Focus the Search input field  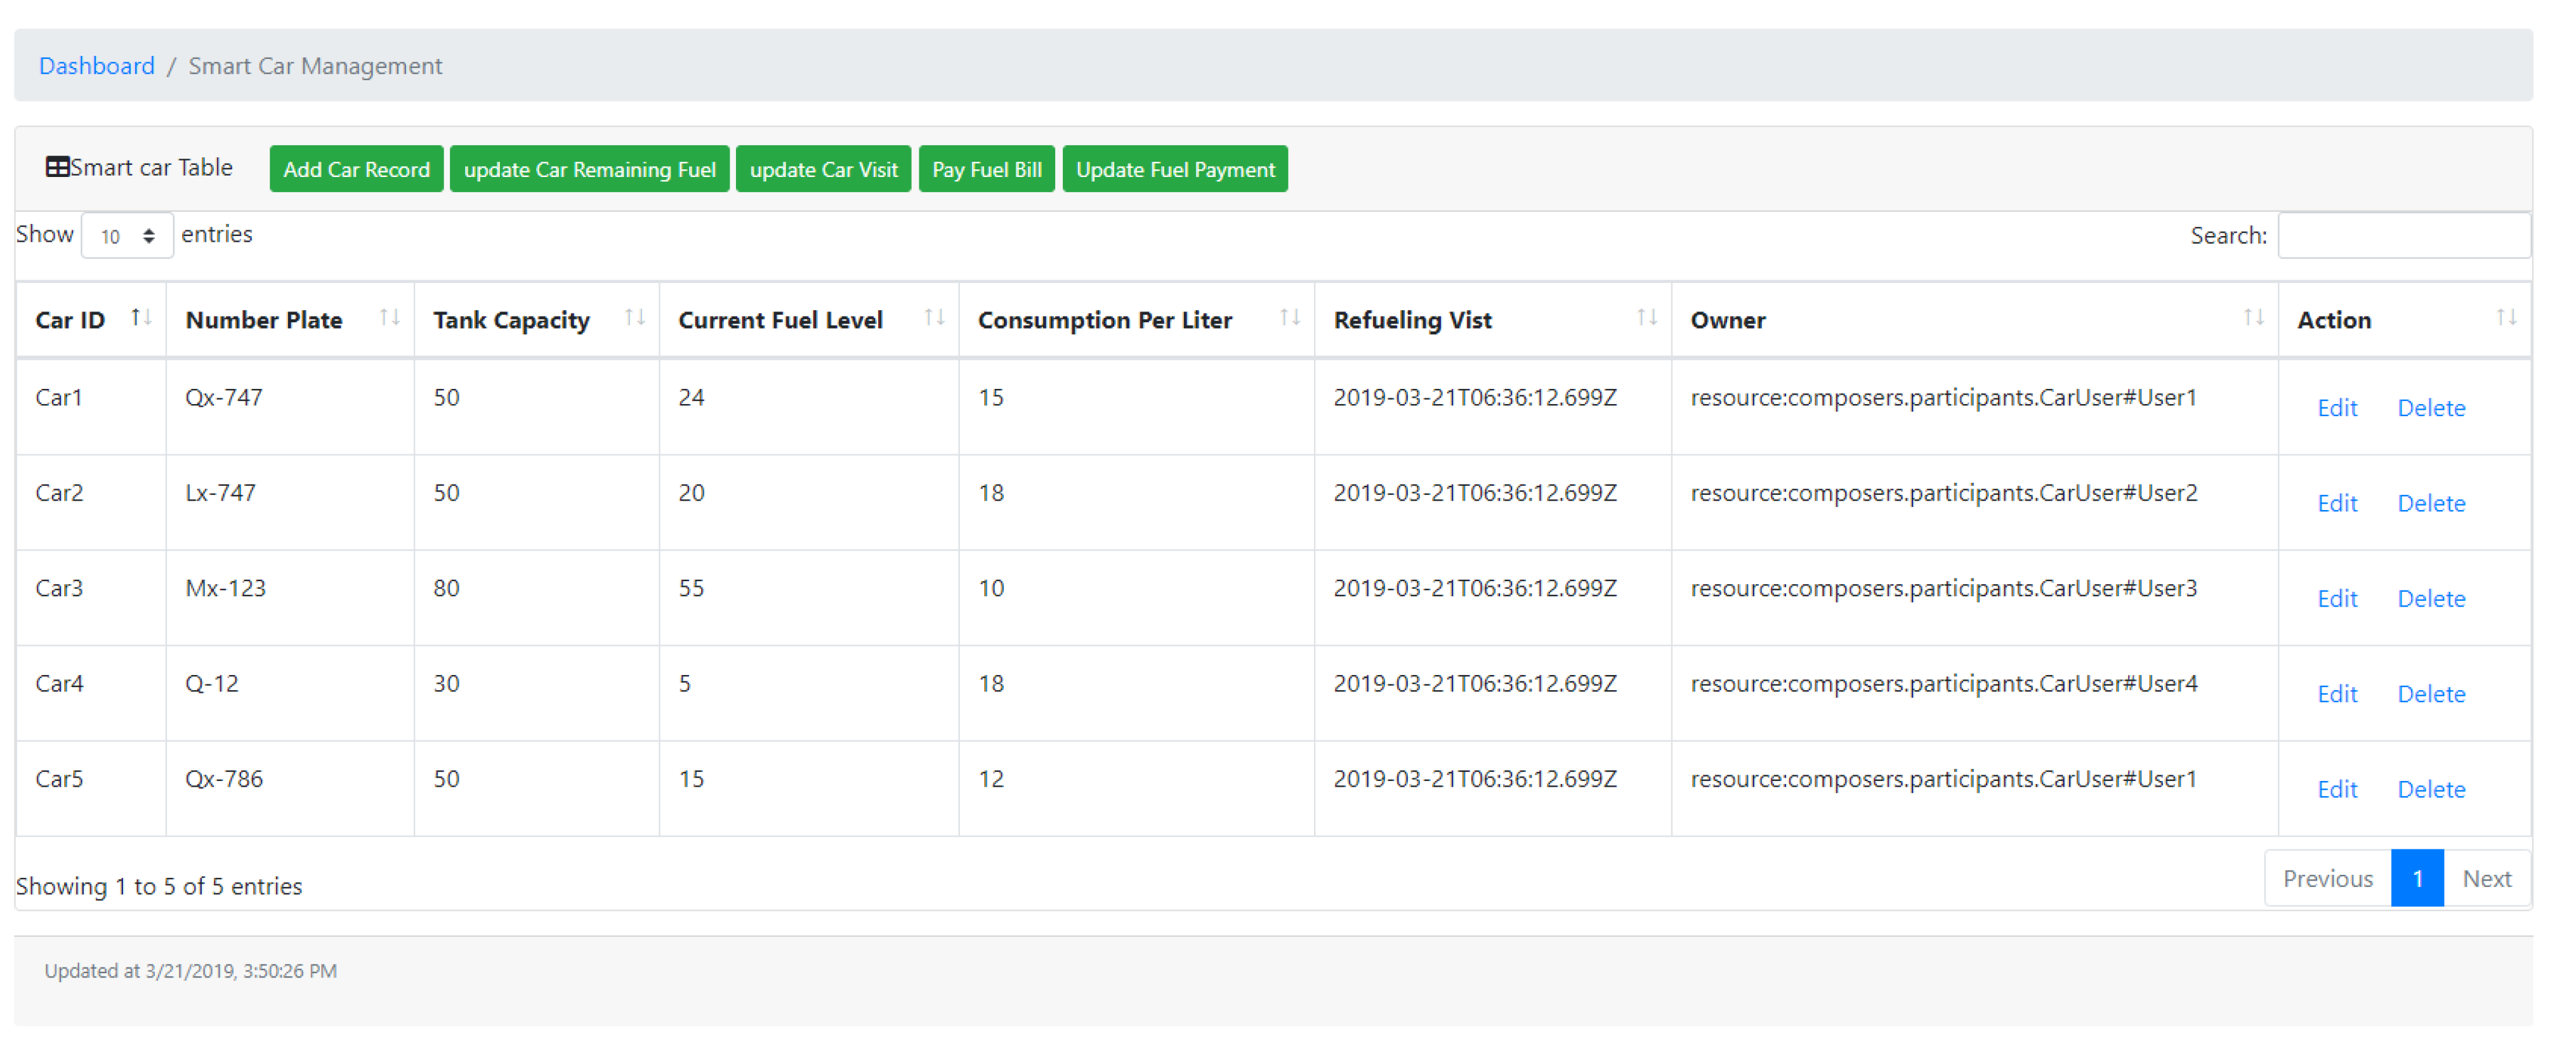point(2403,236)
